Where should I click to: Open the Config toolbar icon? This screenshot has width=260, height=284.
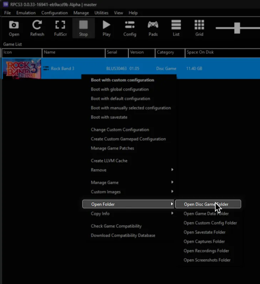click(x=129, y=28)
